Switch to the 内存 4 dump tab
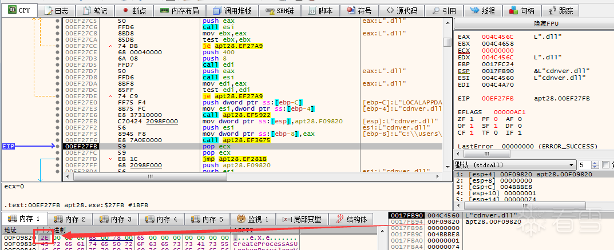Image resolution: width=614 pixels, height=250 pixels. pos(161,219)
